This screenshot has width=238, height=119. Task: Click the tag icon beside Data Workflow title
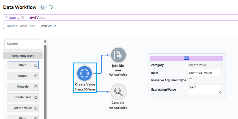[x=43, y=7]
